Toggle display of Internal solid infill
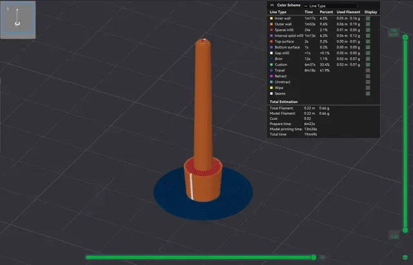 pos(368,36)
